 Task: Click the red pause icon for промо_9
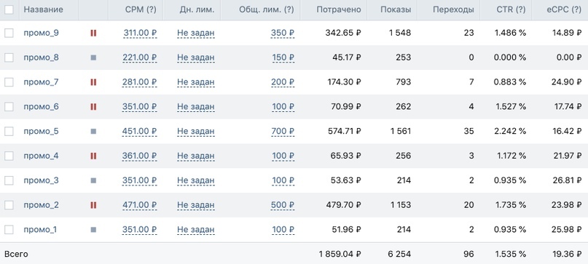[93, 33]
